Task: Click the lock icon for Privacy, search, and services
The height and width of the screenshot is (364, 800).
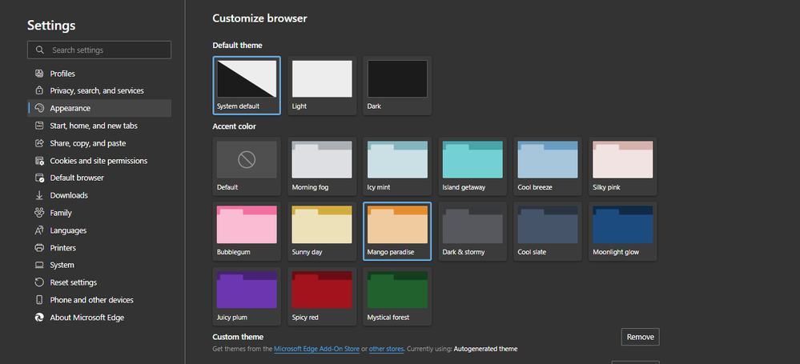Action: 39,90
